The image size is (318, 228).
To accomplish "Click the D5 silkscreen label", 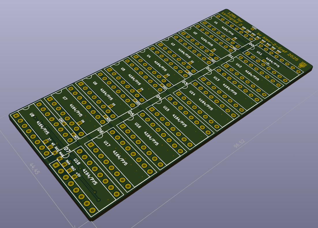I will click(x=131, y=114).
